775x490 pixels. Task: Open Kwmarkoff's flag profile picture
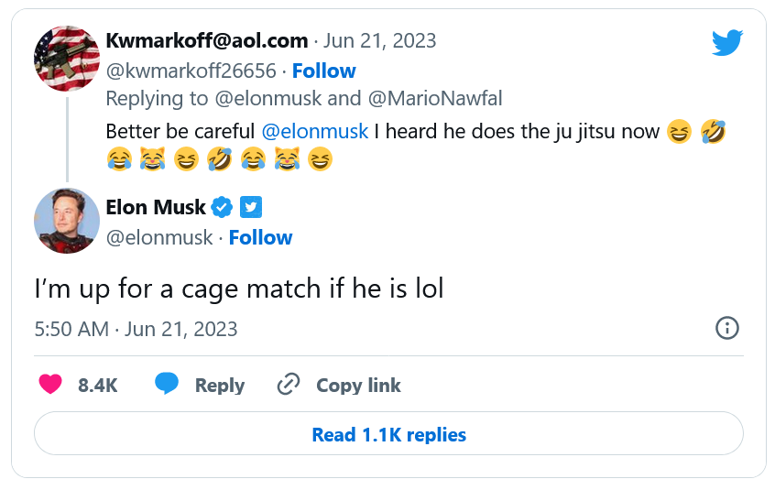(67, 60)
